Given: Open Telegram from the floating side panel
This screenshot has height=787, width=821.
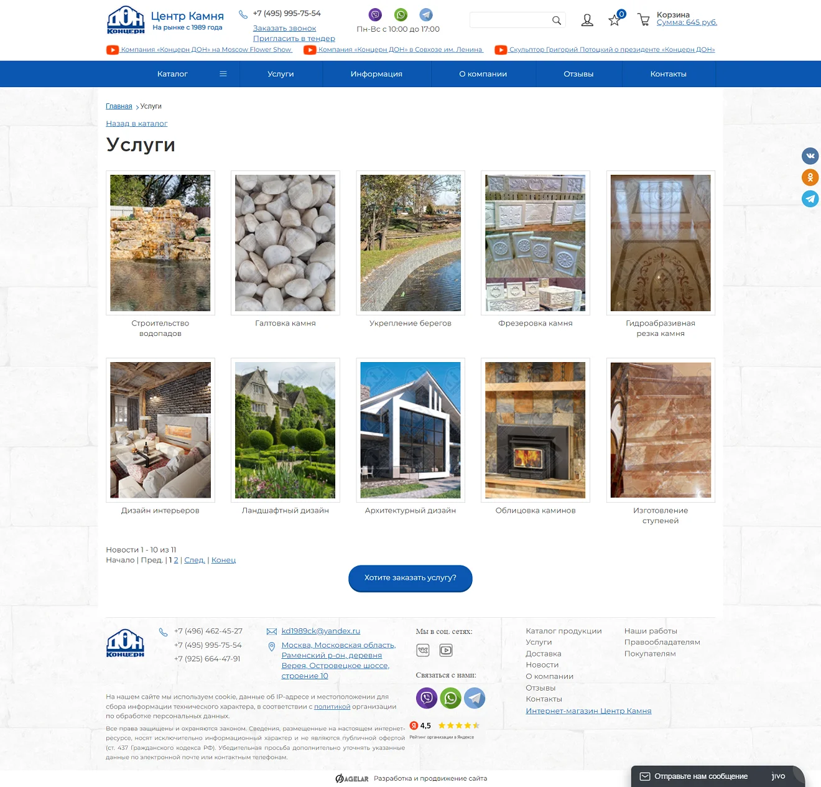Looking at the screenshot, I should pos(810,198).
